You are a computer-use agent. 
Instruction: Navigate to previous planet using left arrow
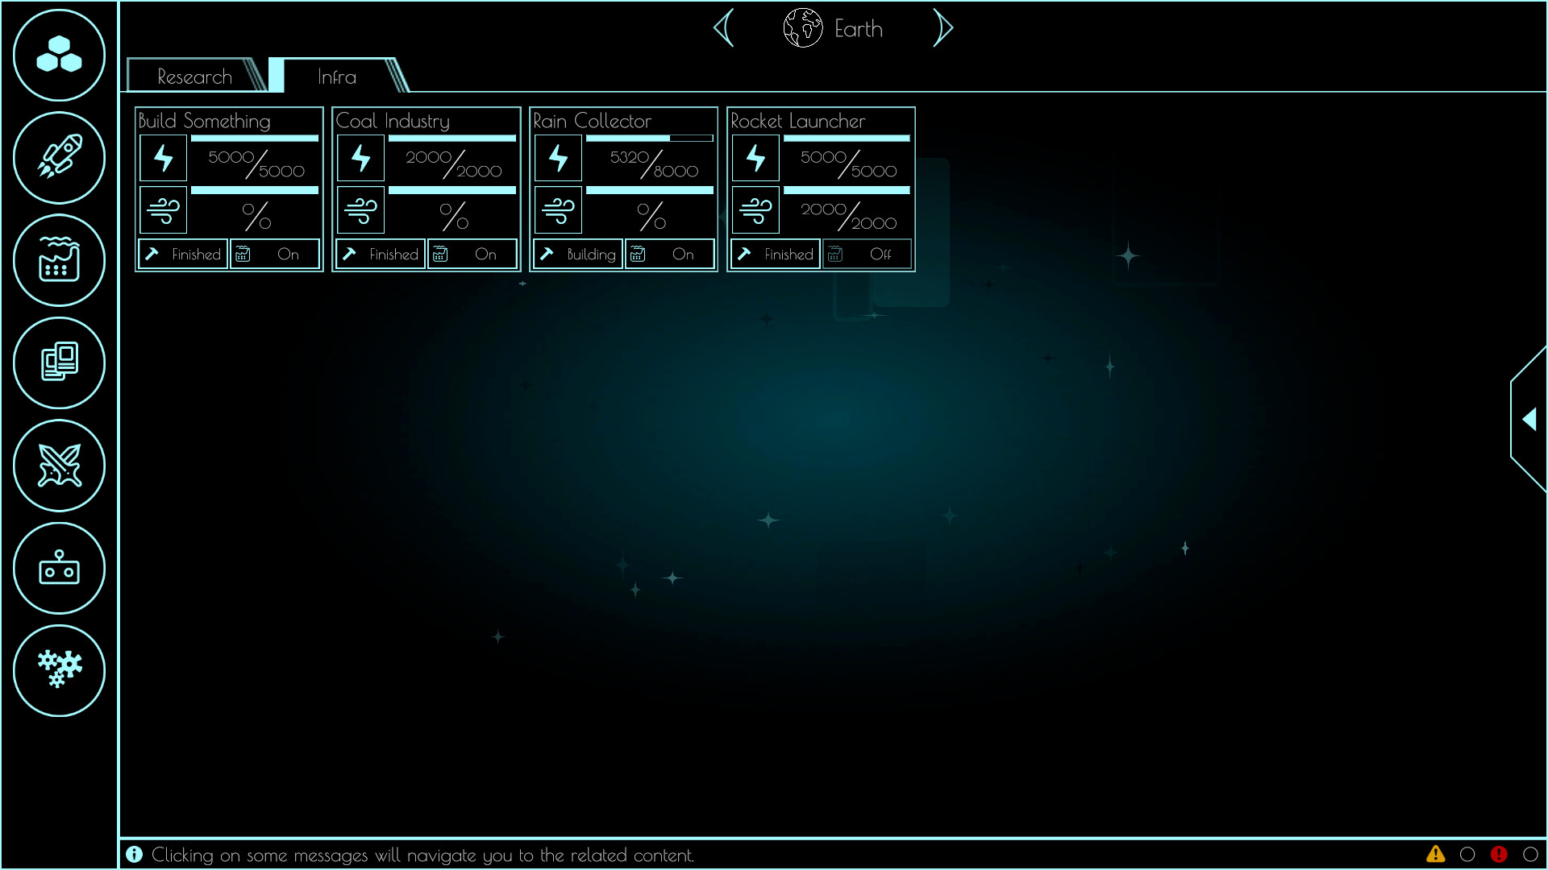(723, 29)
